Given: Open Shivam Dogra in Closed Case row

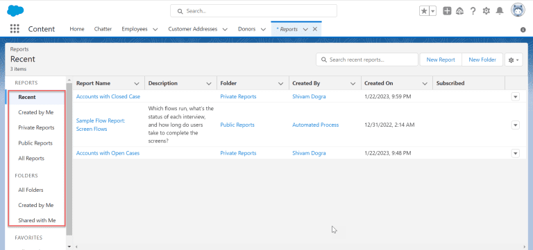Looking at the screenshot, I should [x=309, y=97].
